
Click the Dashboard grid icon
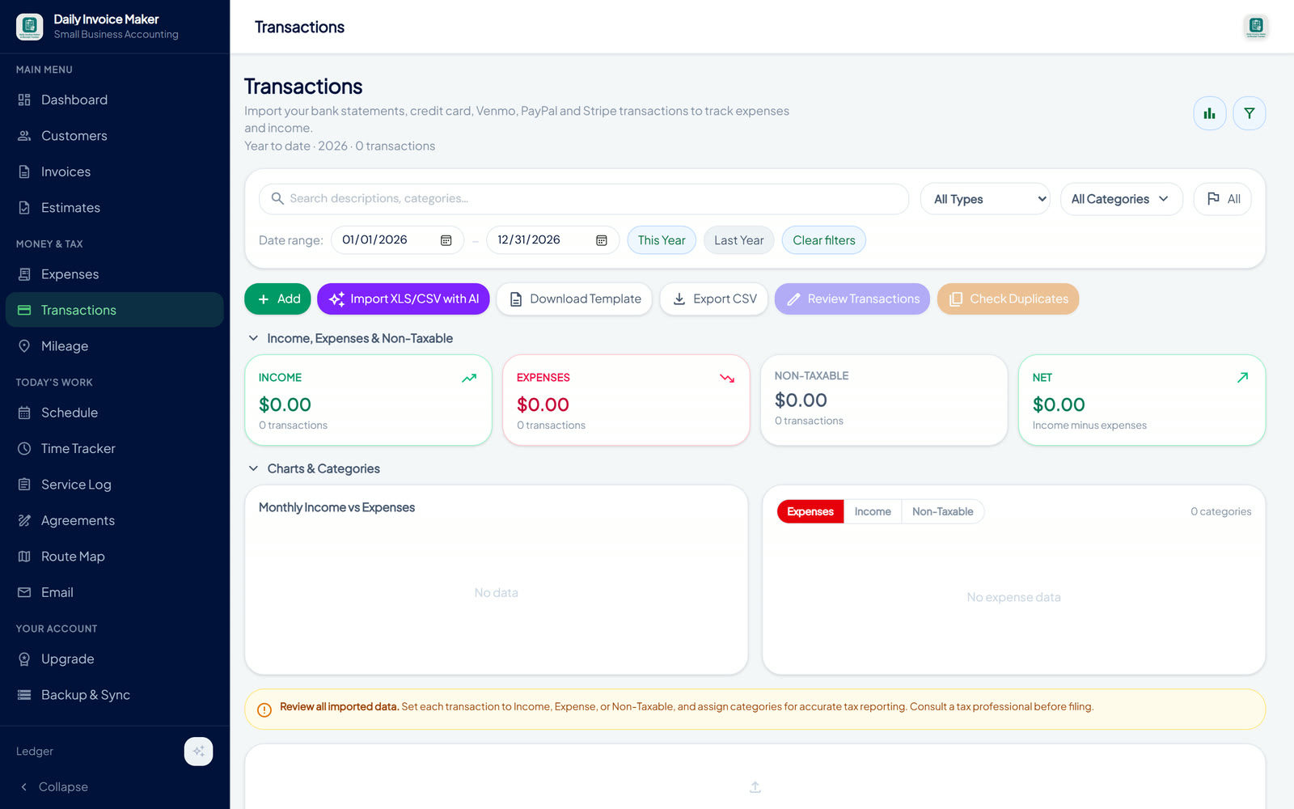24,100
